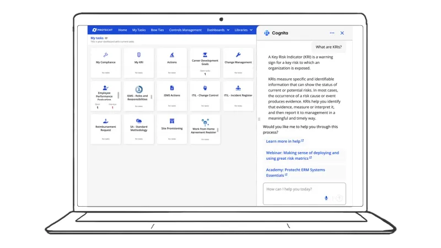
Task: Open Employee Performance Evaluation icon
Action: (x=105, y=88)
